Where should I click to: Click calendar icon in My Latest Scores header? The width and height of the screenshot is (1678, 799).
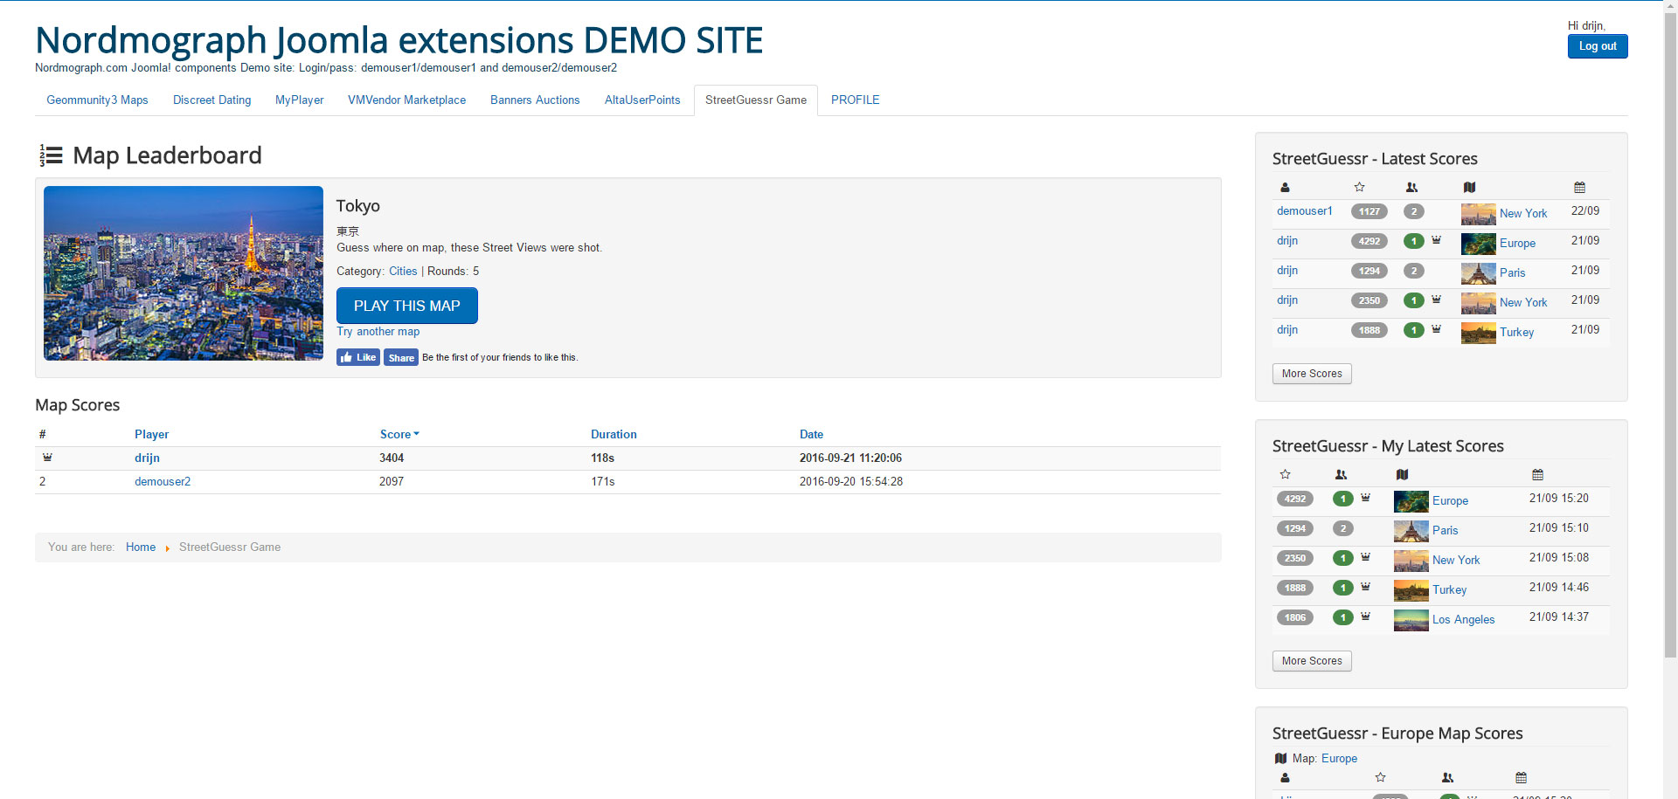point(1537,475)
